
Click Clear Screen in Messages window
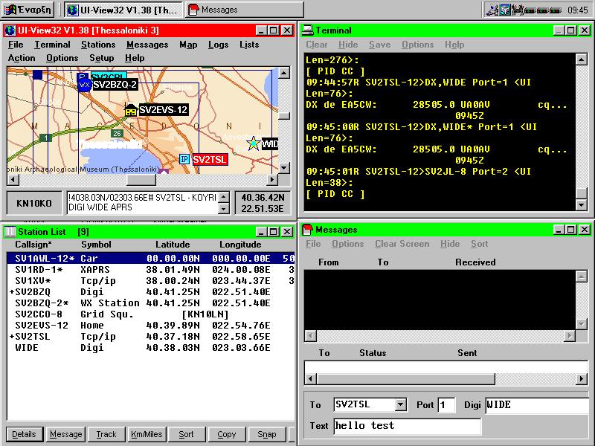(402, 244)
